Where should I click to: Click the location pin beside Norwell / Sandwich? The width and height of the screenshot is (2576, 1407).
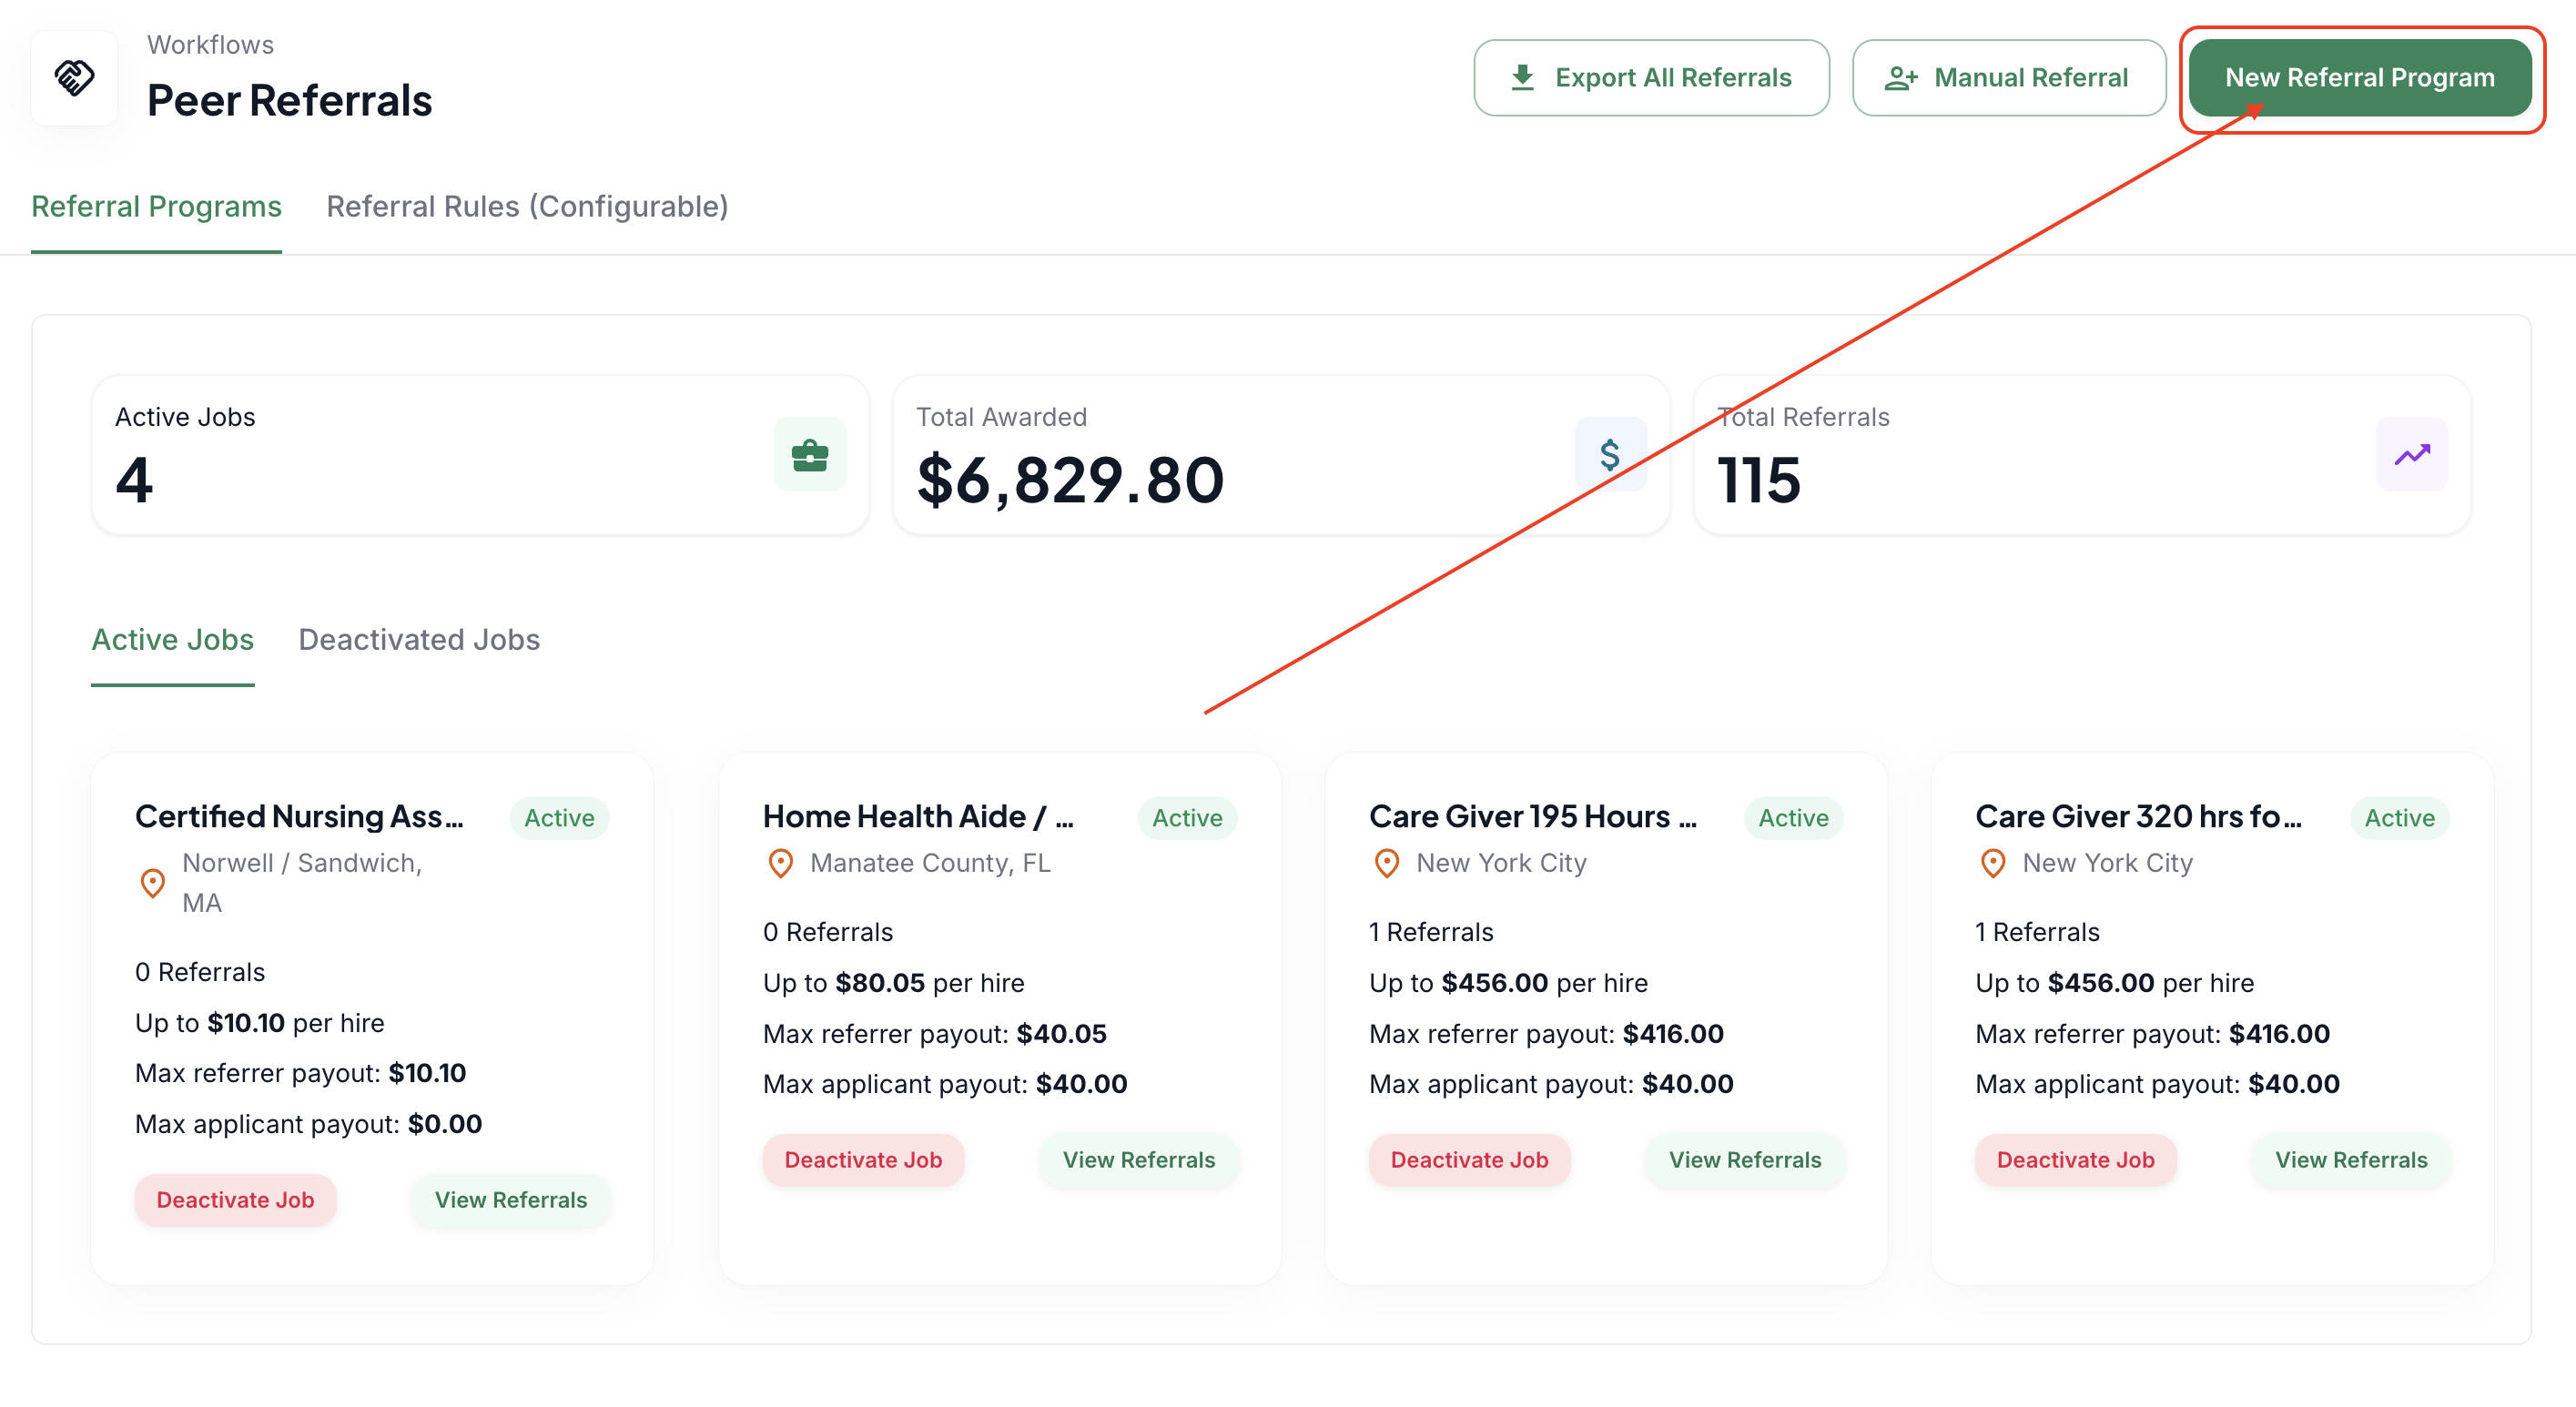[x=152, y=883]
